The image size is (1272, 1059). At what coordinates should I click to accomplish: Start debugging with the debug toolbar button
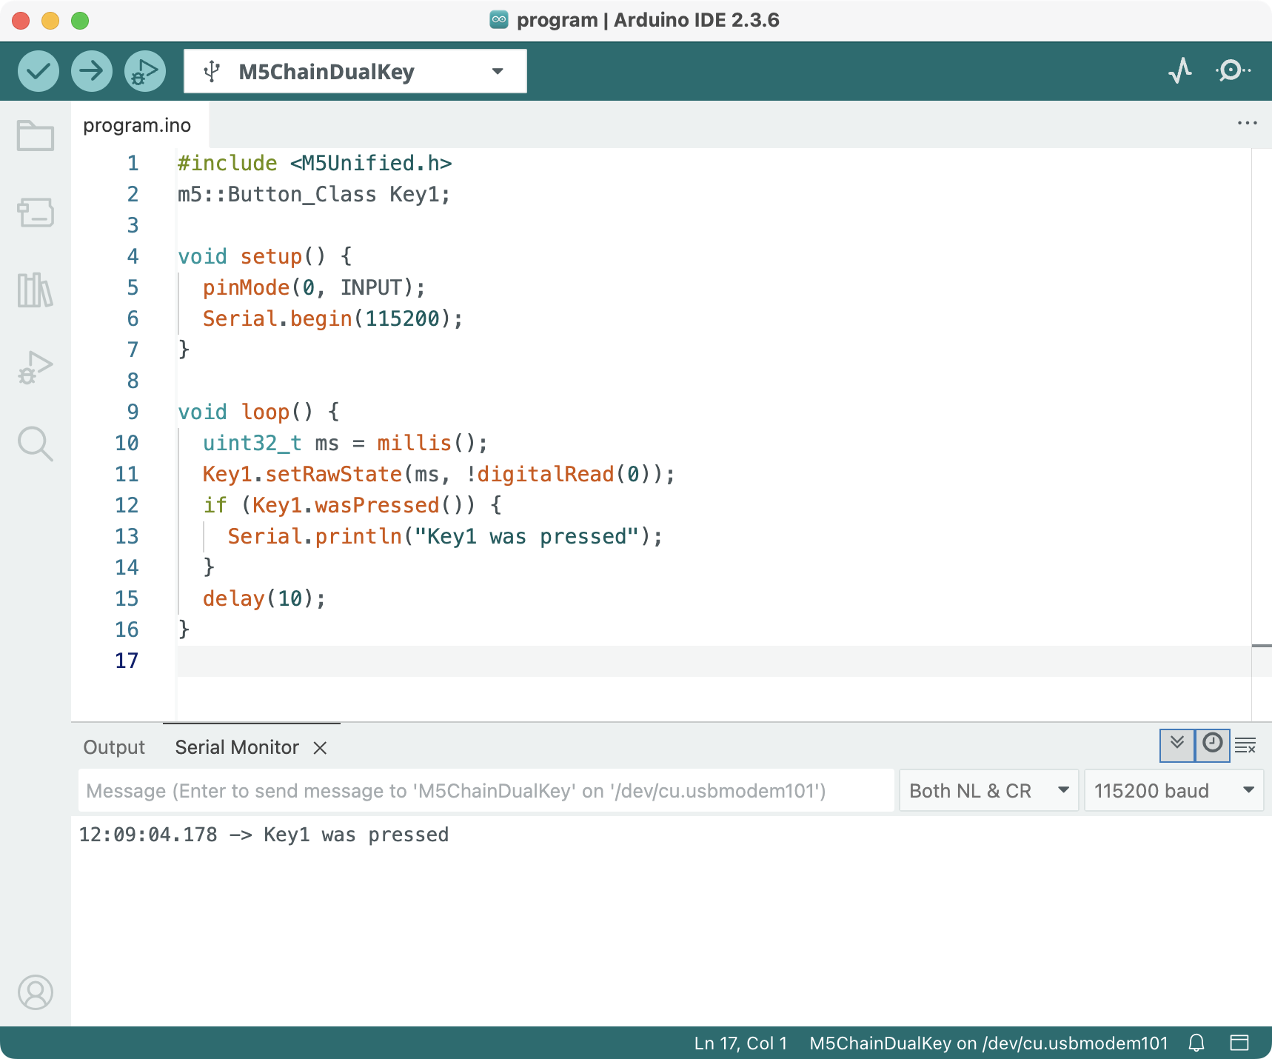click(x=145, y=72)
